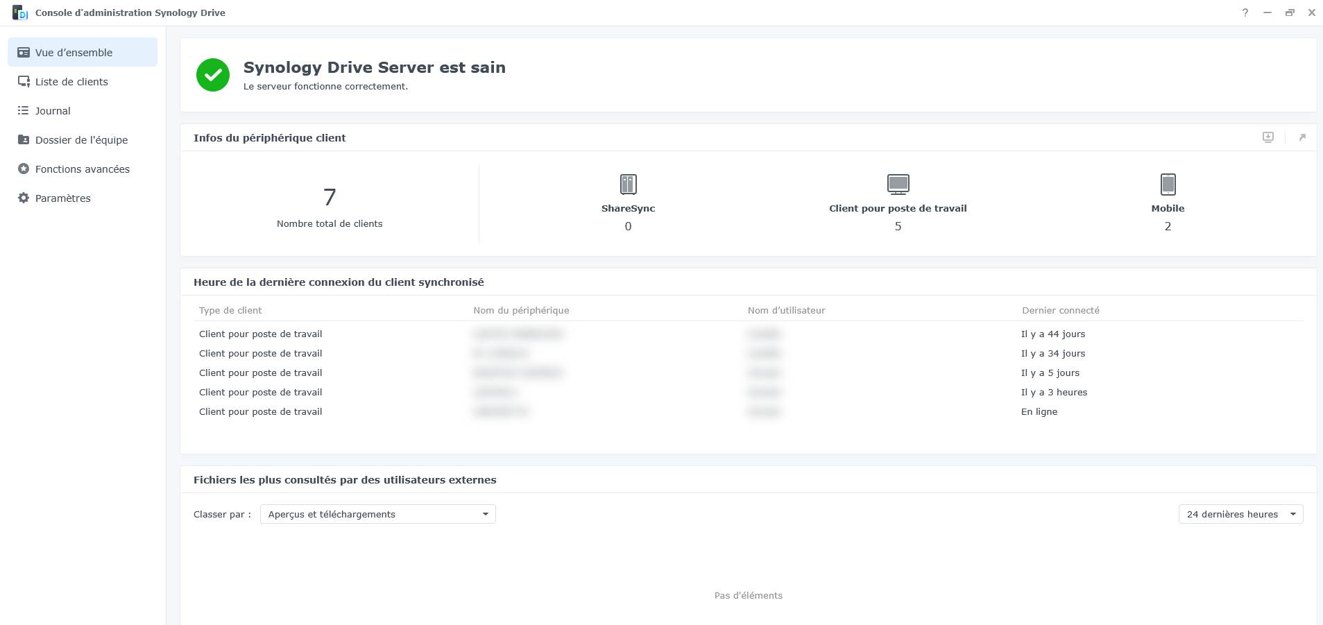Click the ShareSync NAS icon
The image size is (1323, 625).
pos(628,185)
